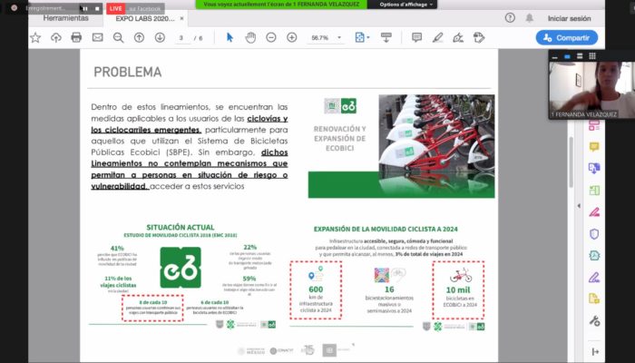635x363 pixels.
Task: Switch video panel to active speaker view
Action: pos(567,56)
